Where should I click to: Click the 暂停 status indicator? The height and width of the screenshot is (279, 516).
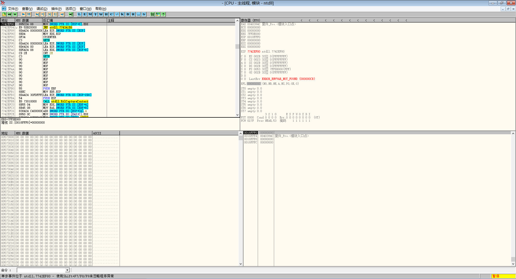pos(503,276)
